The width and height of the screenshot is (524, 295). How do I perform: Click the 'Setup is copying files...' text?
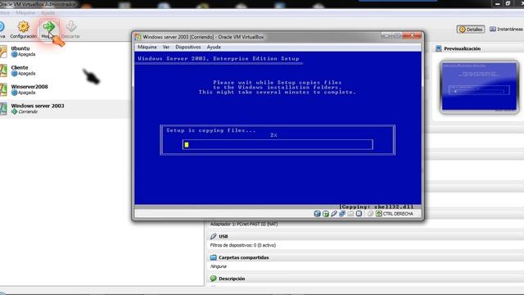(211, 130)
